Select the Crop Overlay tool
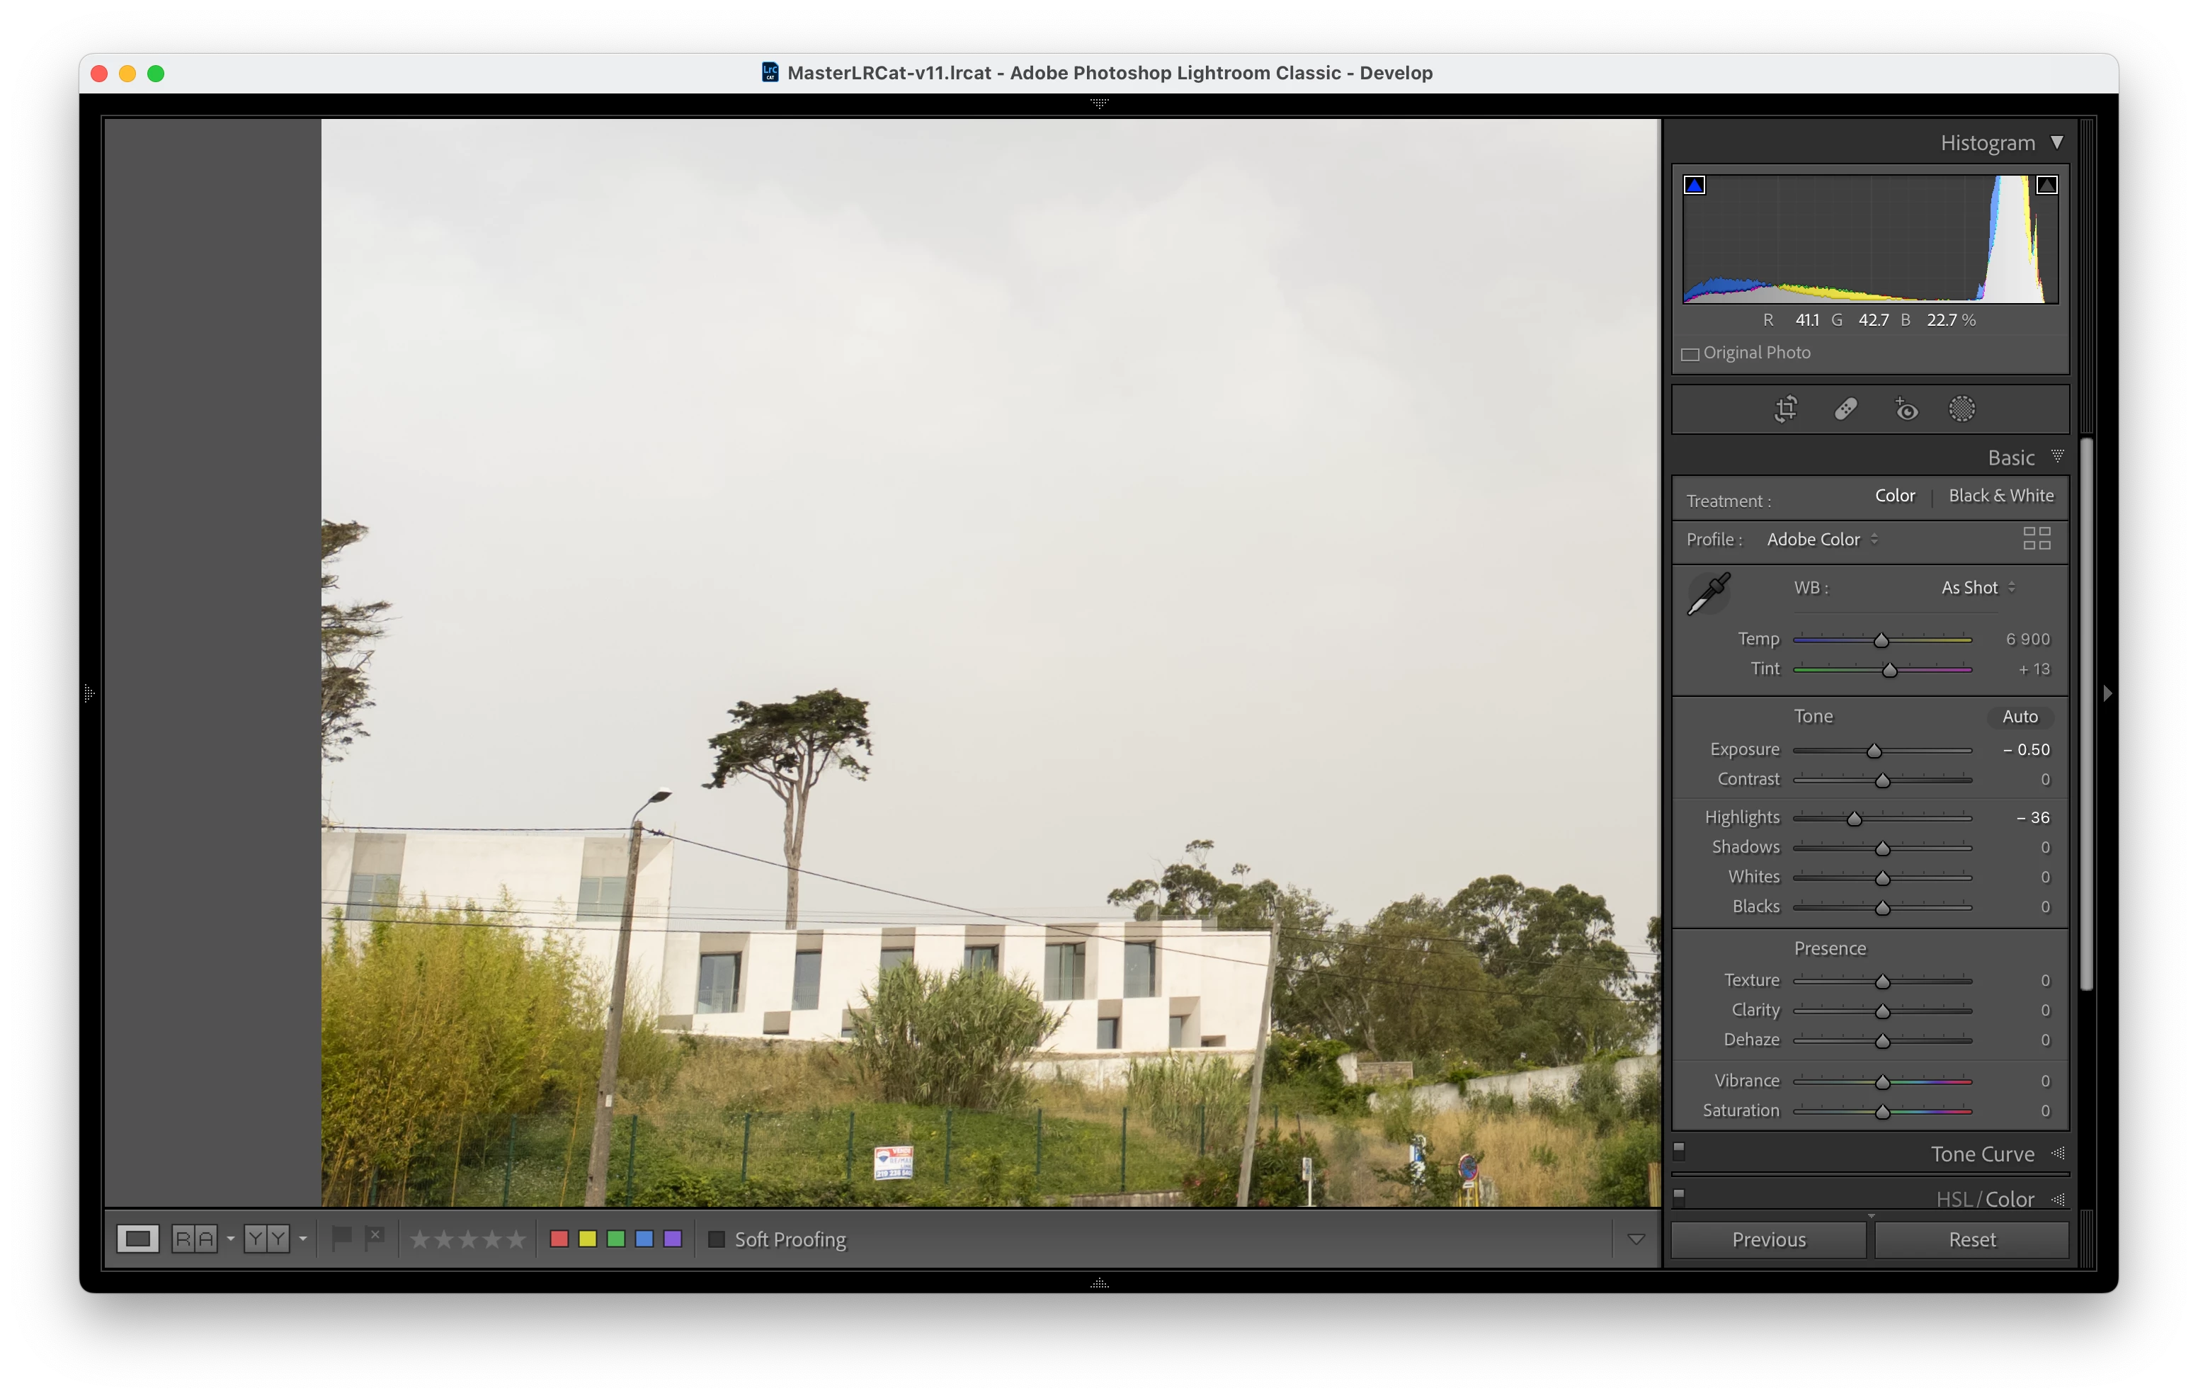Viewport: 2198px width, 1398px height. [x=1785, y=409]
